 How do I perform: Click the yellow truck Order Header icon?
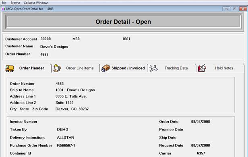[x=10, y=68]
